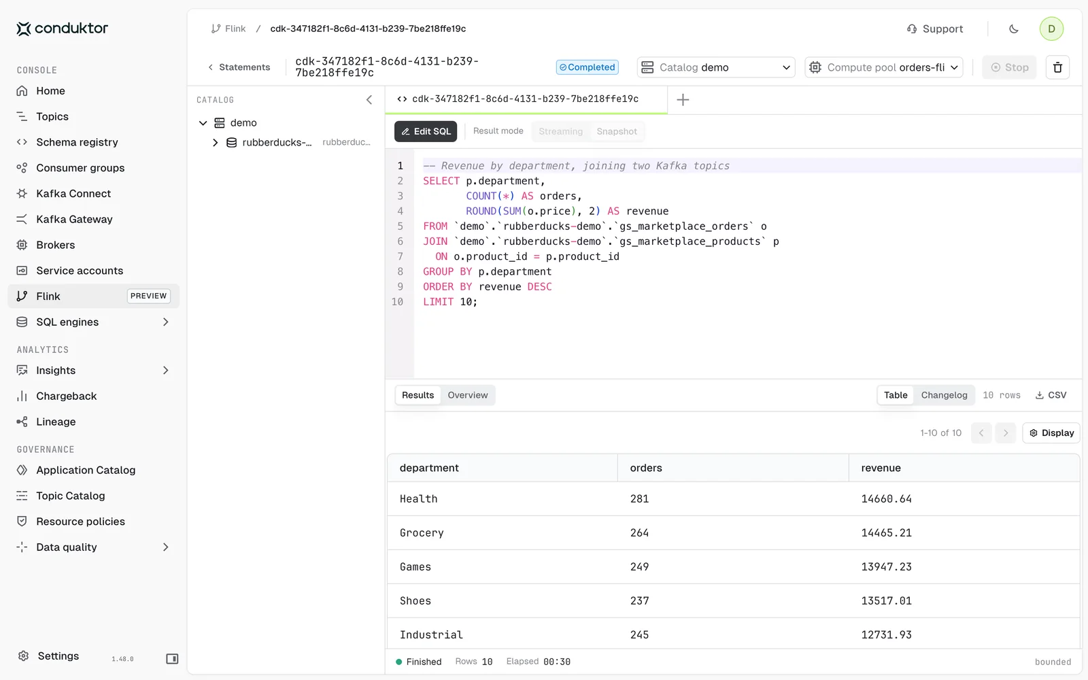Expand Insights submenu
The width and height of the screenshot is (1088, 680).
click(x=165, y=371)
